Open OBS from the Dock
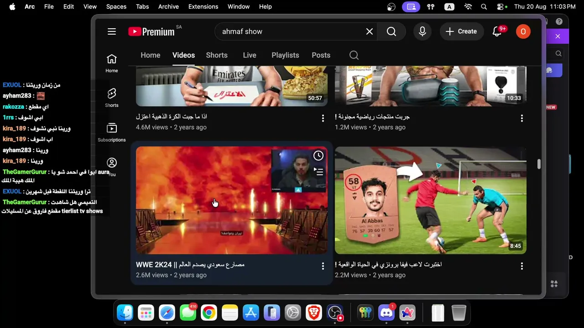The width and height of the screenshot is (584, 328). (335, 313)
